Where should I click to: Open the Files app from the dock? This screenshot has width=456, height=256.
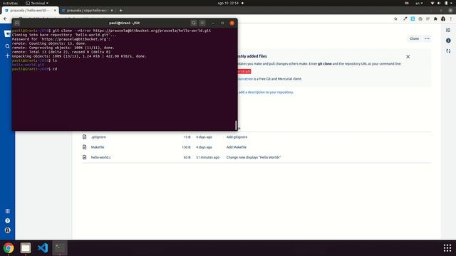26,248
